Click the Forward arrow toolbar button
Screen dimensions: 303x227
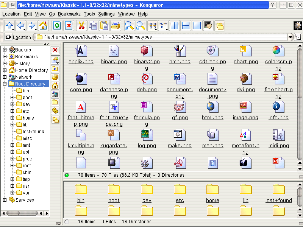pos(32,26)
